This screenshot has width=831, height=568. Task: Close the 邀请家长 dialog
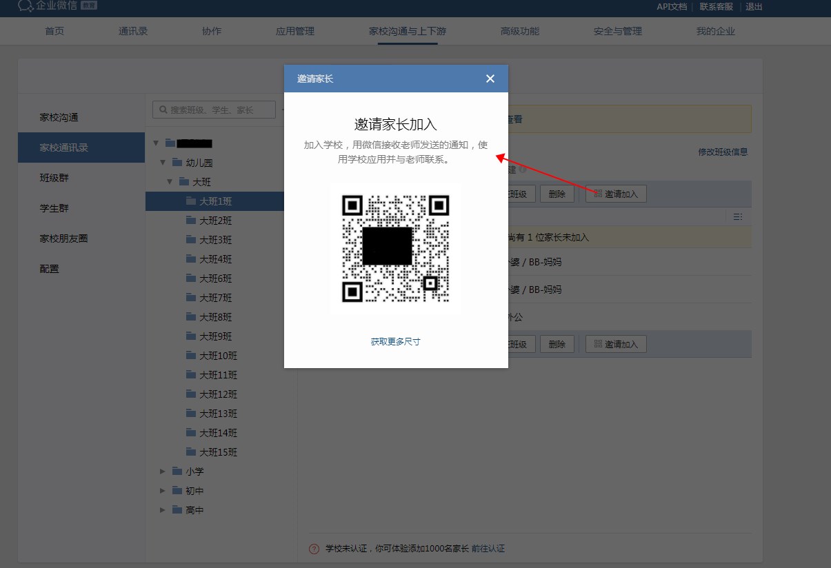click(x=490, y=79)
